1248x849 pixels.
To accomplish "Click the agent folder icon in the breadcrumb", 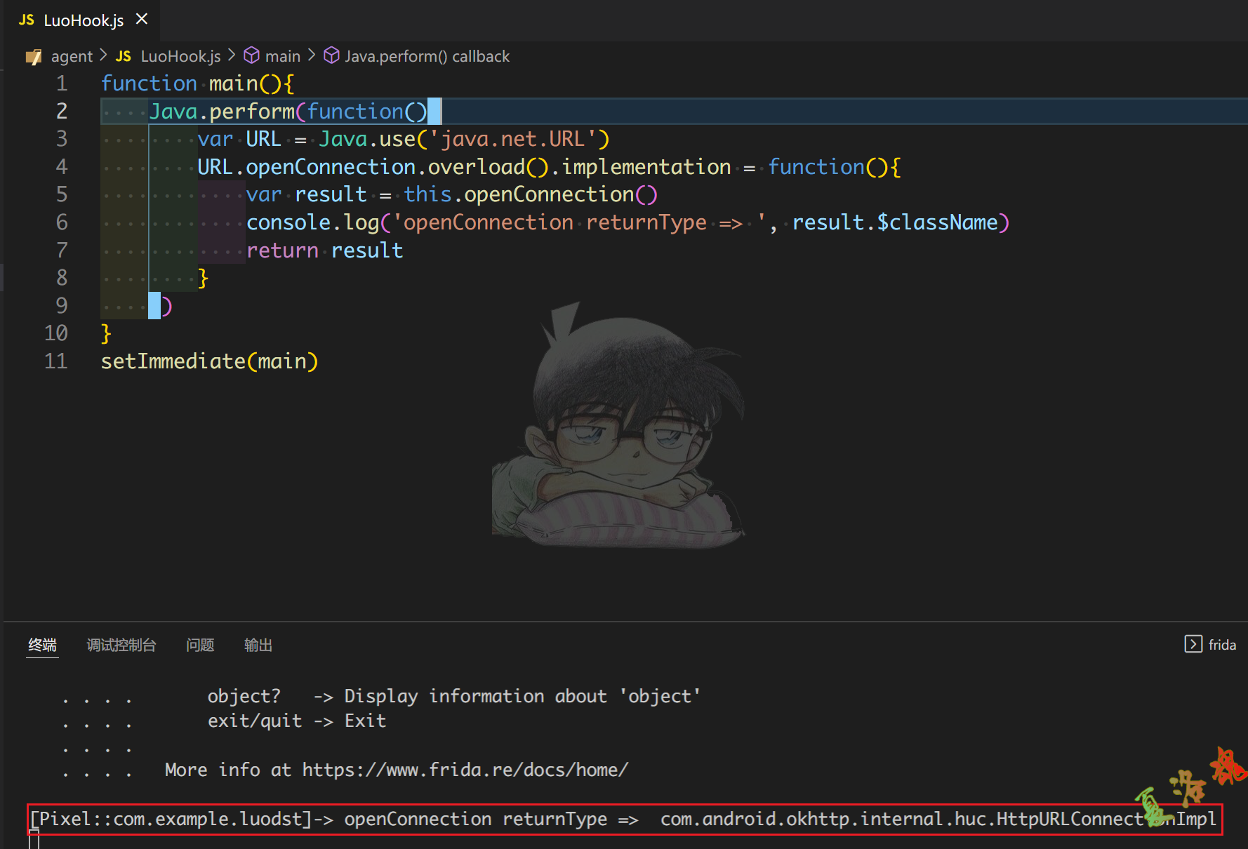I will tap(34, 57).
